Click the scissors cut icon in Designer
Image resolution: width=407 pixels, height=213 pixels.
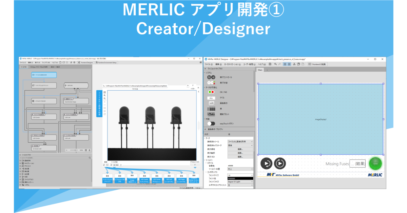pyautogui.click(x=294, y=64)
